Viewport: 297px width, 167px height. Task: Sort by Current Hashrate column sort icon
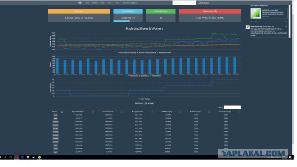tap(122, 112)
